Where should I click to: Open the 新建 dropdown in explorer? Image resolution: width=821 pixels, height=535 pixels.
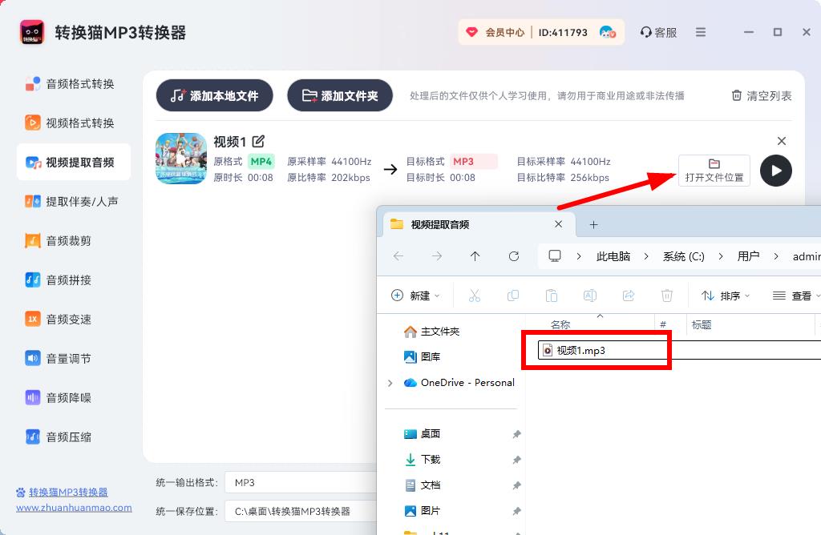pyautogui.click(x=415, y=296)
